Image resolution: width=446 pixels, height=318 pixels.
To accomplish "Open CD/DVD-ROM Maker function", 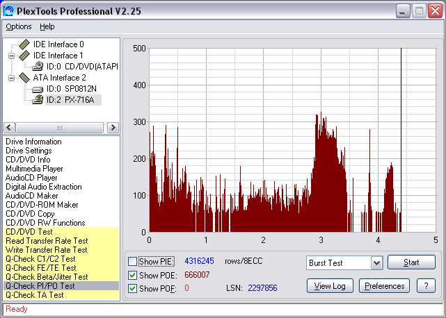I will coord(42,205).
